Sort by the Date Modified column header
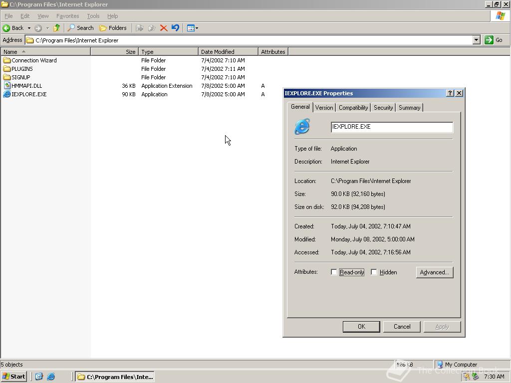 [228, 52]
